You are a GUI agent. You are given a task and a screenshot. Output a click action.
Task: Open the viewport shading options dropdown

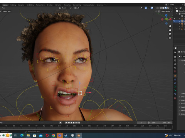[x=171, y=8]
